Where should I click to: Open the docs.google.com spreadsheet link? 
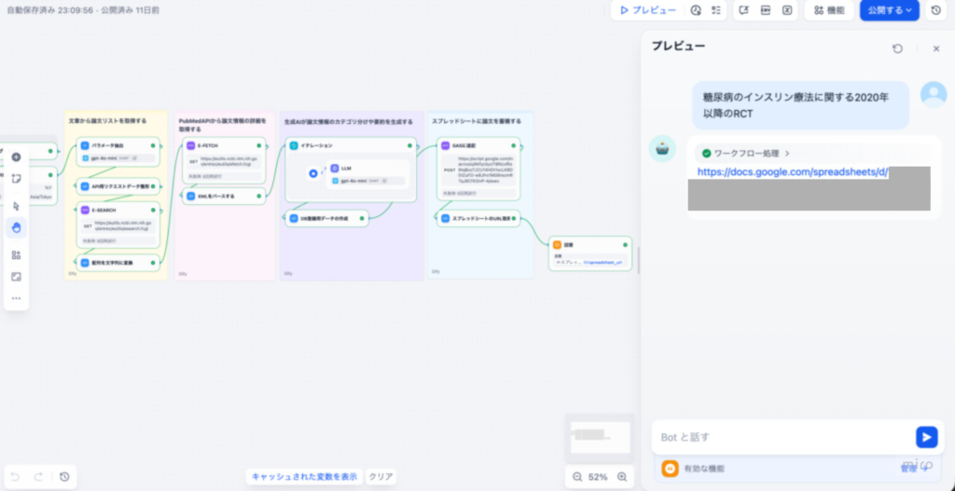[793, 172]
